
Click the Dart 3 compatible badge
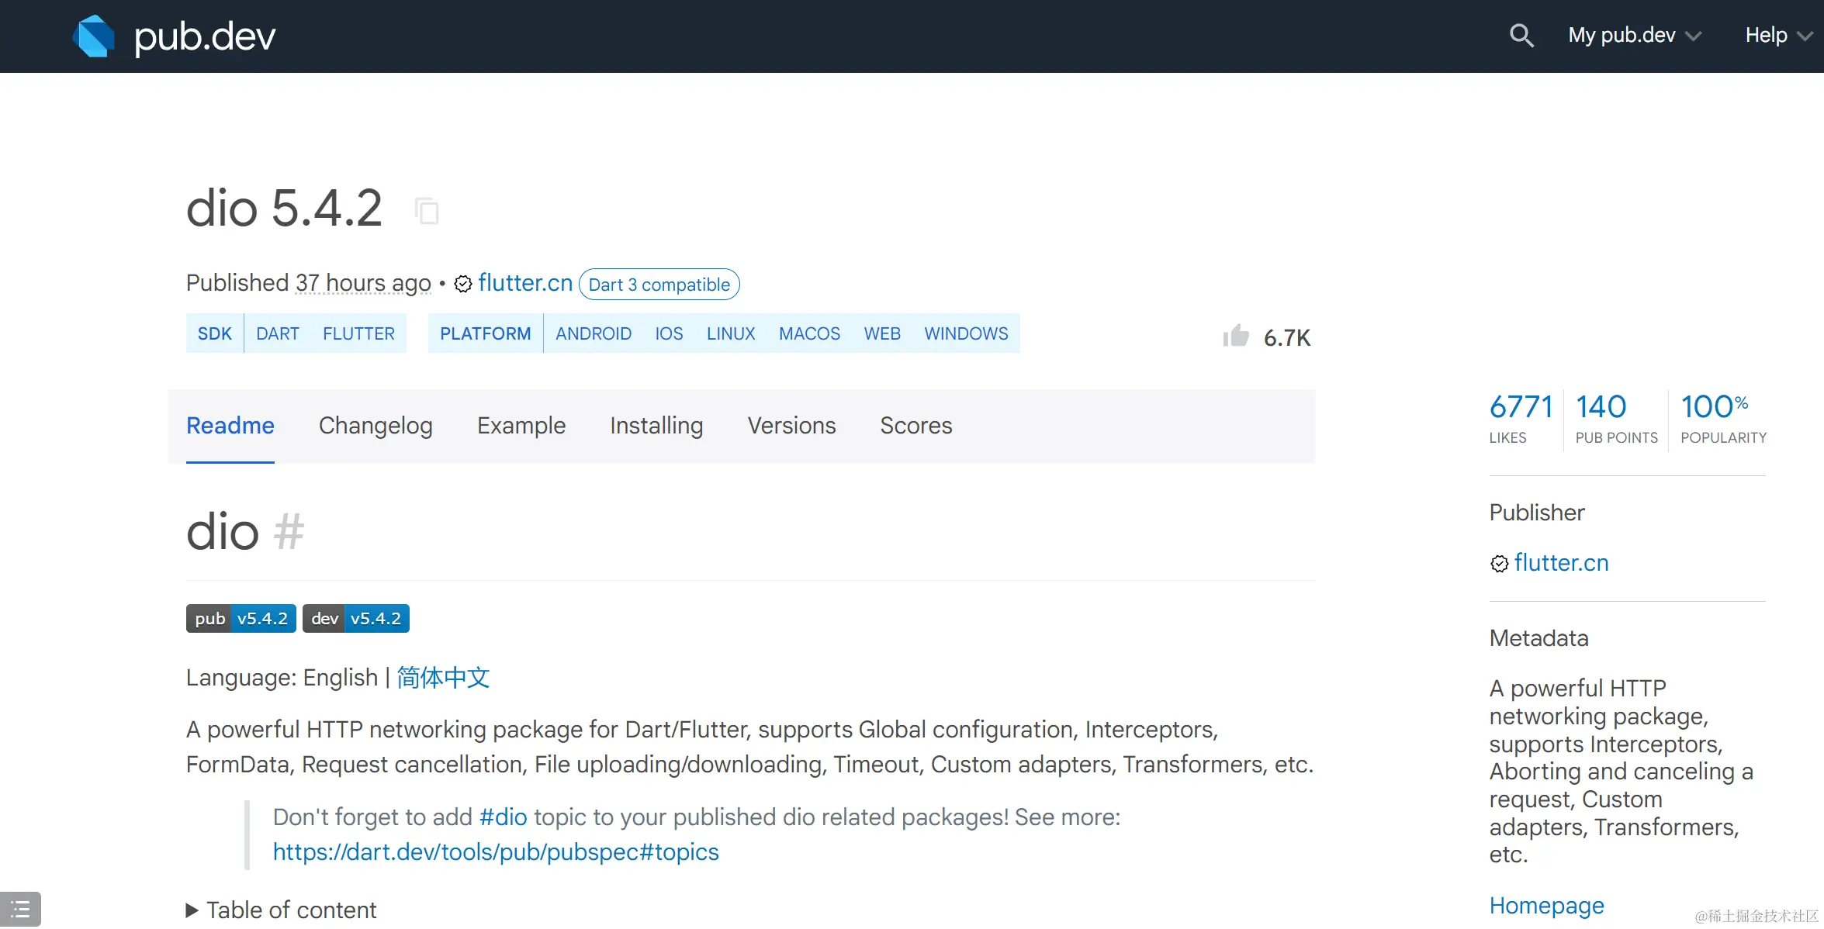659,285
